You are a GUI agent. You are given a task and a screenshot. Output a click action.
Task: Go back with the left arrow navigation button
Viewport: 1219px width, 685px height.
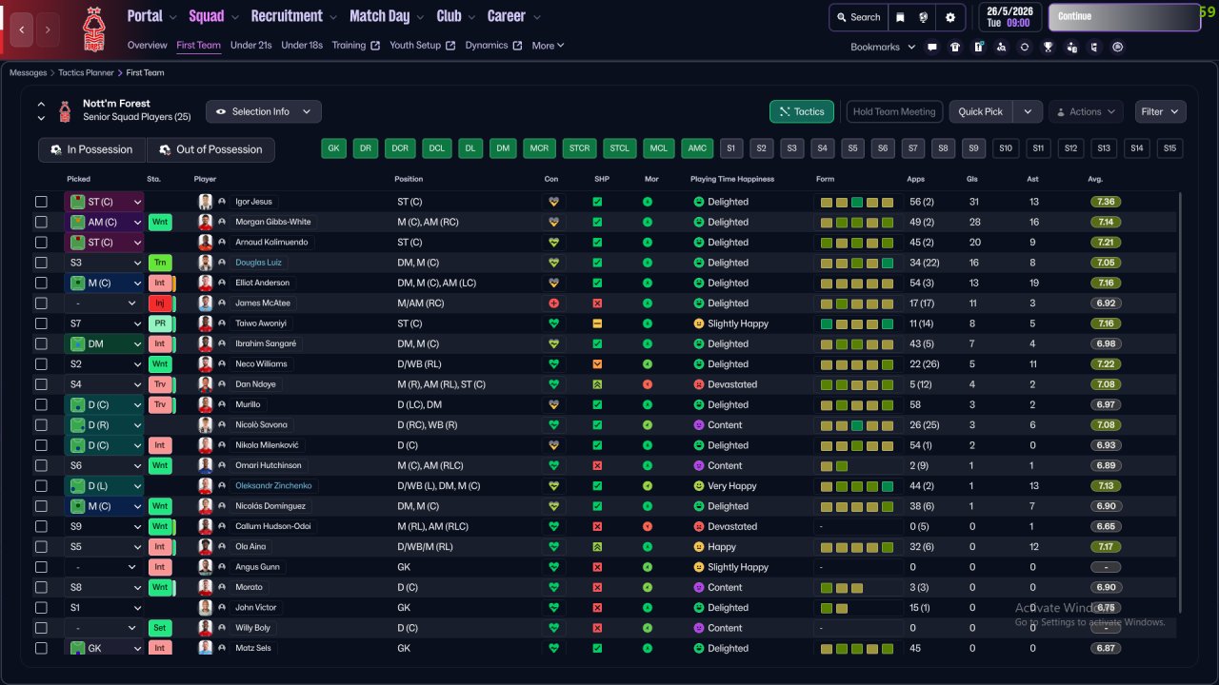pos(23,29)
